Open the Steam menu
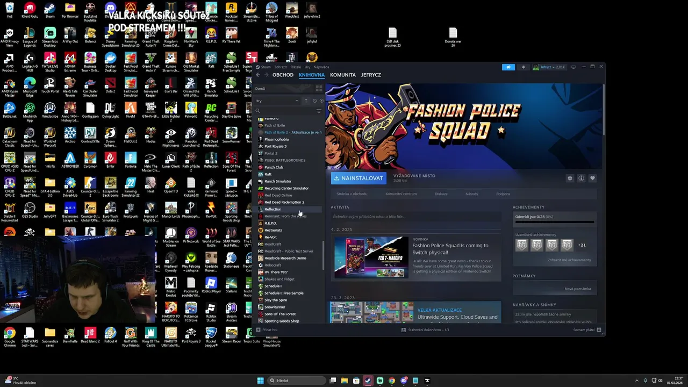The width and height of the screenshot is (688, 387). tap(266, 67)
